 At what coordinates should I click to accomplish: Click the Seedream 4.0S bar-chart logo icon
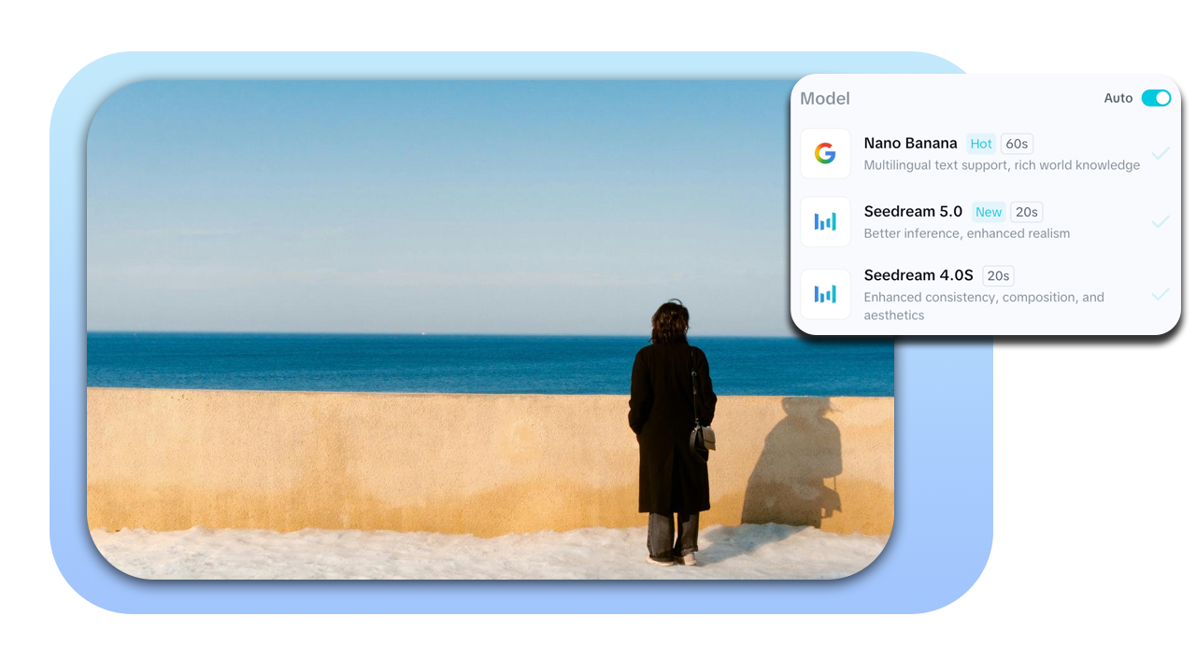(825, 294)
